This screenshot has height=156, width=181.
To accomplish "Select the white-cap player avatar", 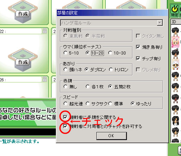I will click(175, 64).
